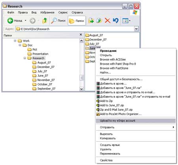Click Добавить в архив и отправить по e-mail…
Viewport: 178px width, 165px height.
click(136, 92)
